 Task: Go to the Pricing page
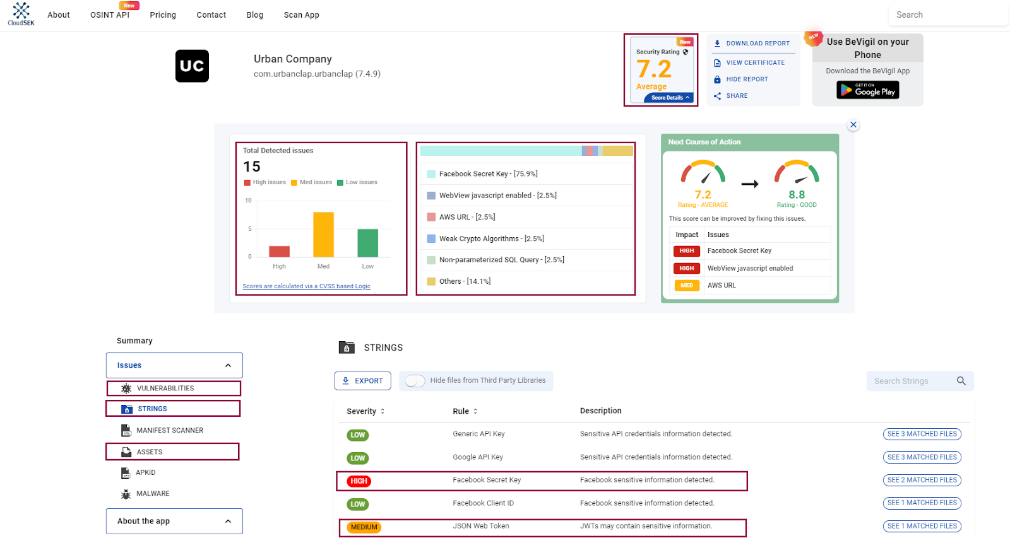pyautogui.click(x=163, y=15)
